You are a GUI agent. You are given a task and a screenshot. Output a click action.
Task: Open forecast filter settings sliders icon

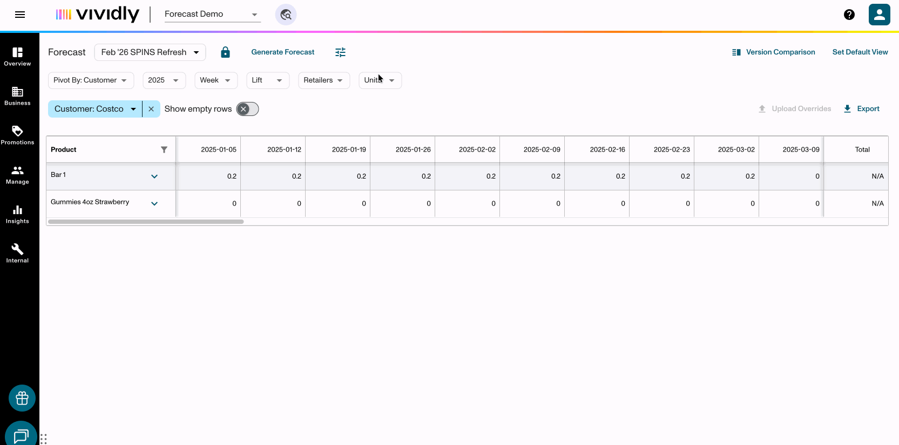[x=340, y=52]
